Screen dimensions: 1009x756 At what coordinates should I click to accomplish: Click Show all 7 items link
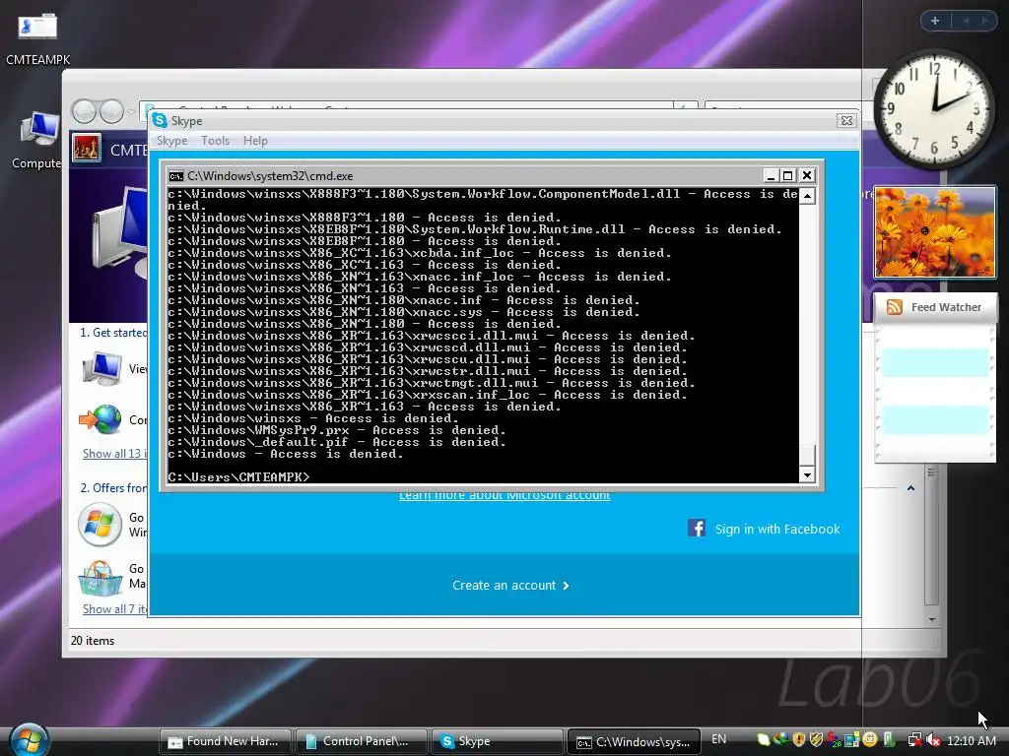114,608
